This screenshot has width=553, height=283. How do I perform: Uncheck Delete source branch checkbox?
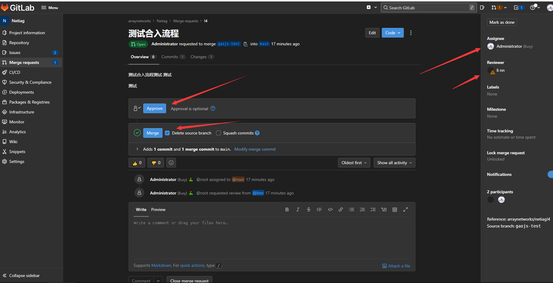point(167,133)
